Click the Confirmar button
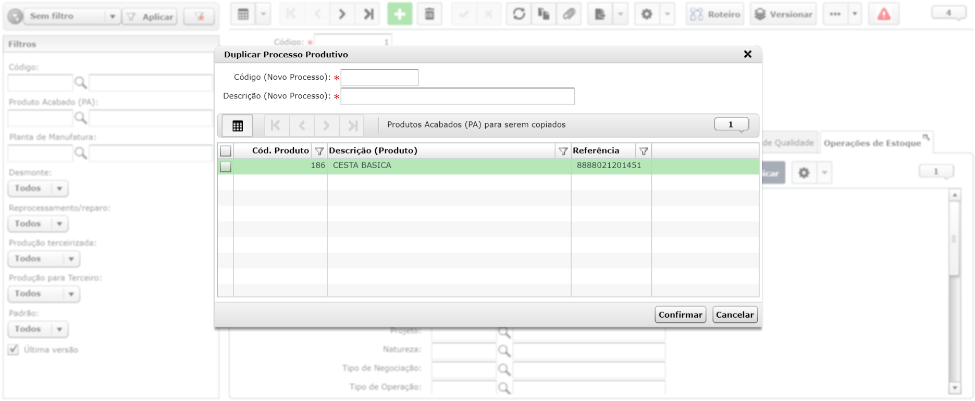Image resolution: width=975 pixels, height=401 pixels. [680, 315]
